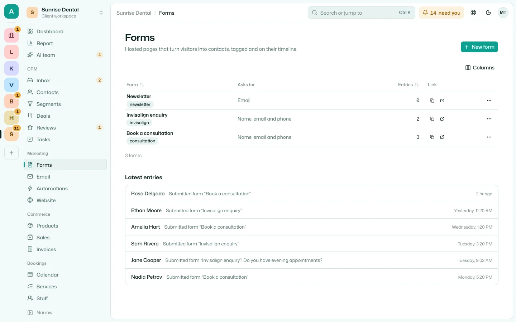This screenshot has width=516, height=322.
Task: Open the Inbox in the CRM section
Action: (65, 80)
